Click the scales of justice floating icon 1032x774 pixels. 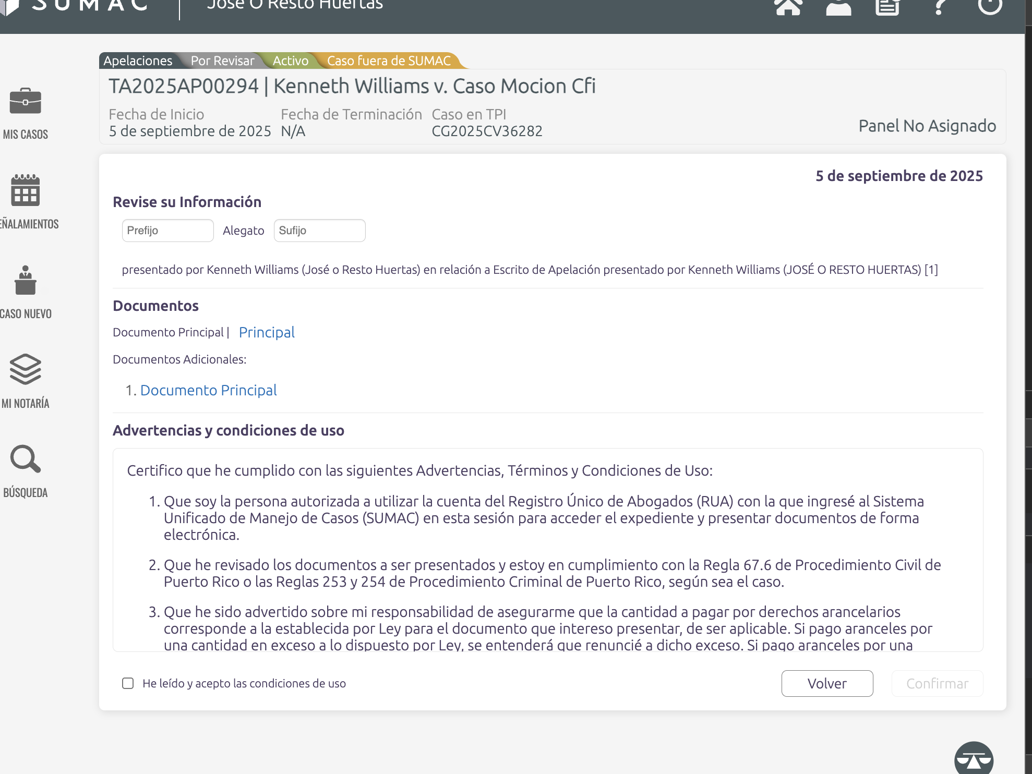click(974, 759)
